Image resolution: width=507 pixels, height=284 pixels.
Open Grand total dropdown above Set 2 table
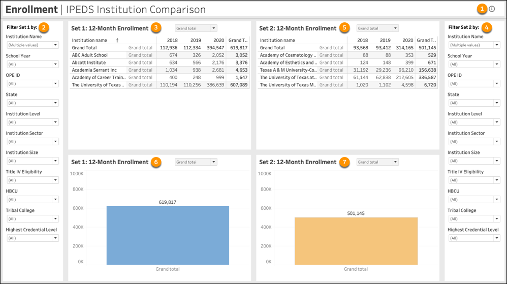pyautogui.click(x=377, y=28)
